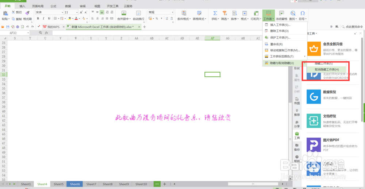The height and width of the screenshot is (189, 365).
Task: Choose Insert Worksheet (插入工作表) menu item
Action: (x=285, y=25)
